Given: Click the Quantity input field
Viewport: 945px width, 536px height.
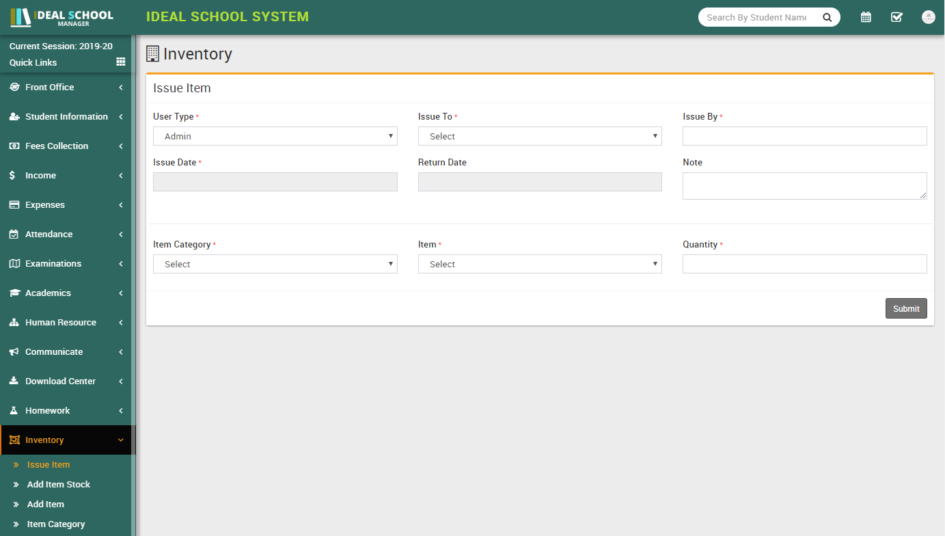Looking at the screenshot, I should pyautogui.click(x=805, y=264).
